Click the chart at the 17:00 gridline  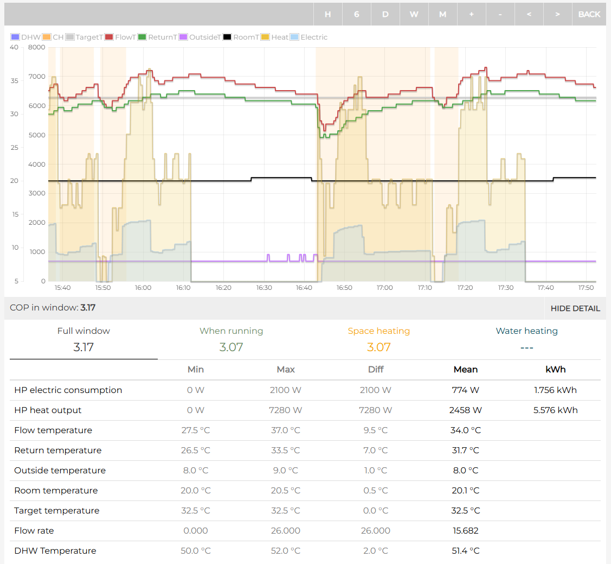point(384,163)
